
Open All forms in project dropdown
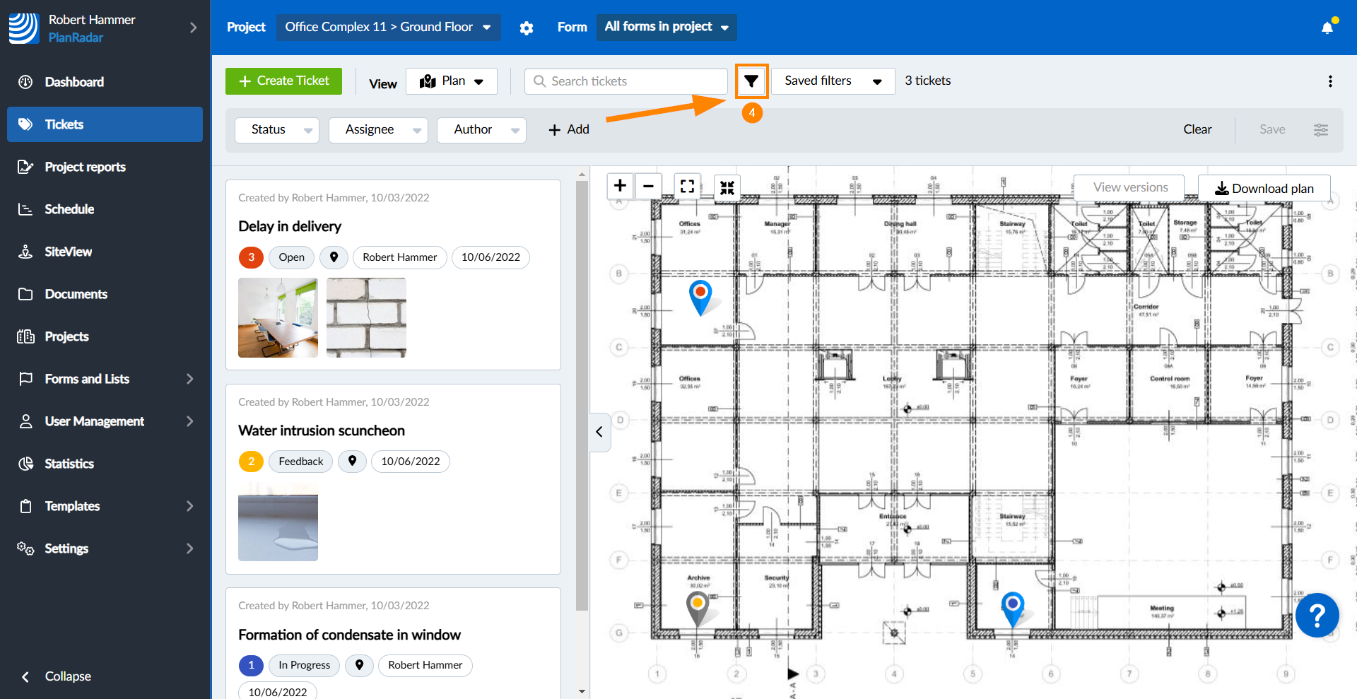pyautogui.click(x=666, y=27)
